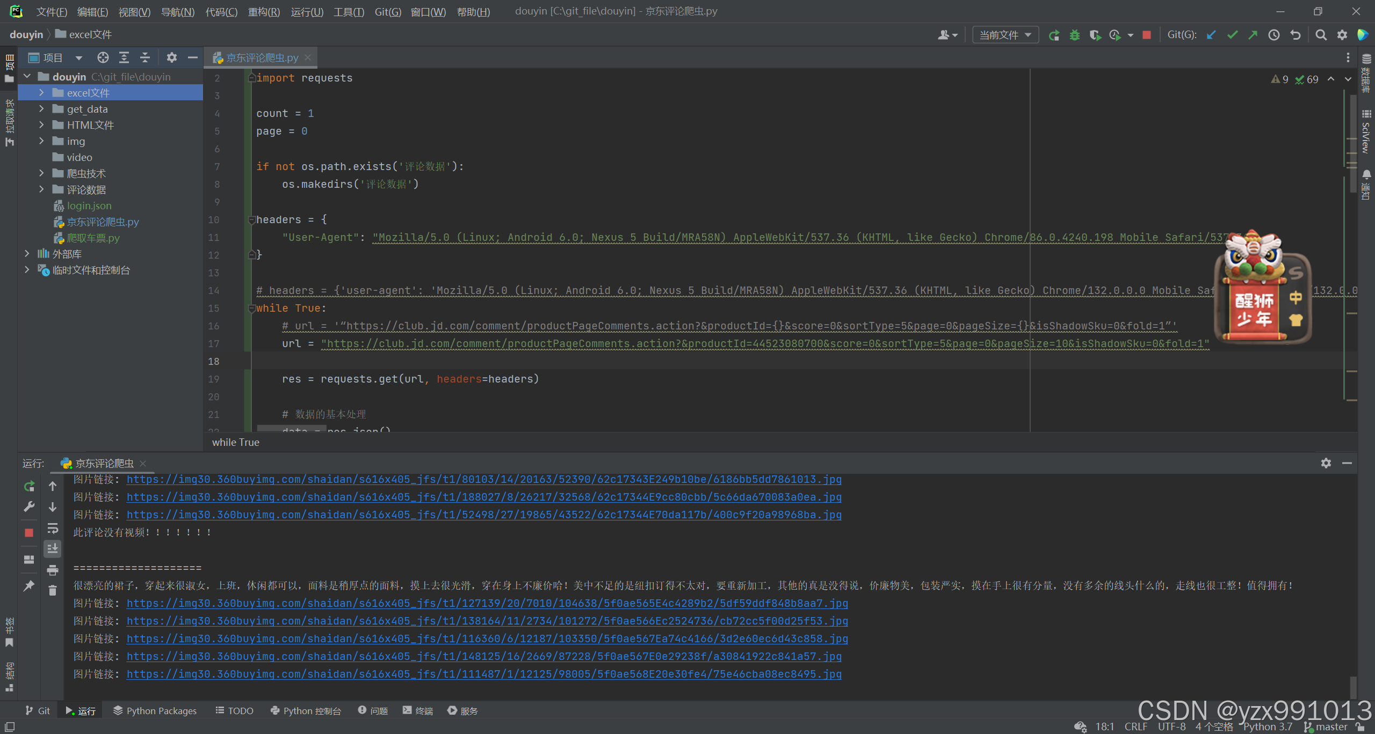Open the 当前文件 run configuration dropdown
This screenshot has width=1375, height=734.
1005,35
